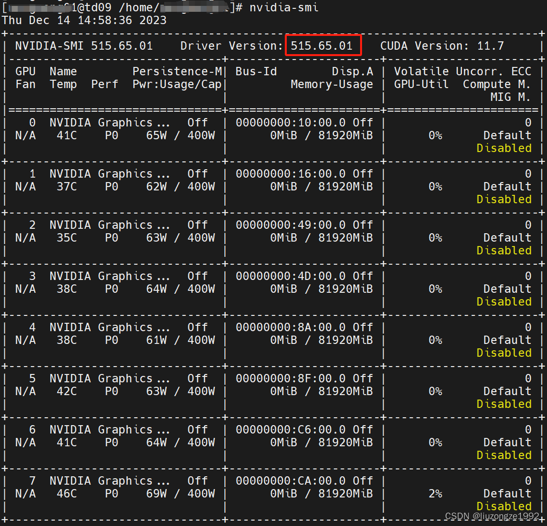Click the Disabled MIG label on GPU 1
This screenshot has height=526, width=547.
point(504,199)
